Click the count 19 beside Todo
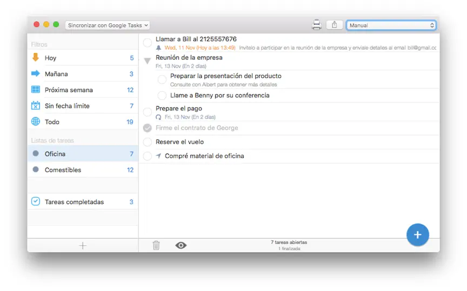This screenshot has width=467, height=291. tap(130, 122)
